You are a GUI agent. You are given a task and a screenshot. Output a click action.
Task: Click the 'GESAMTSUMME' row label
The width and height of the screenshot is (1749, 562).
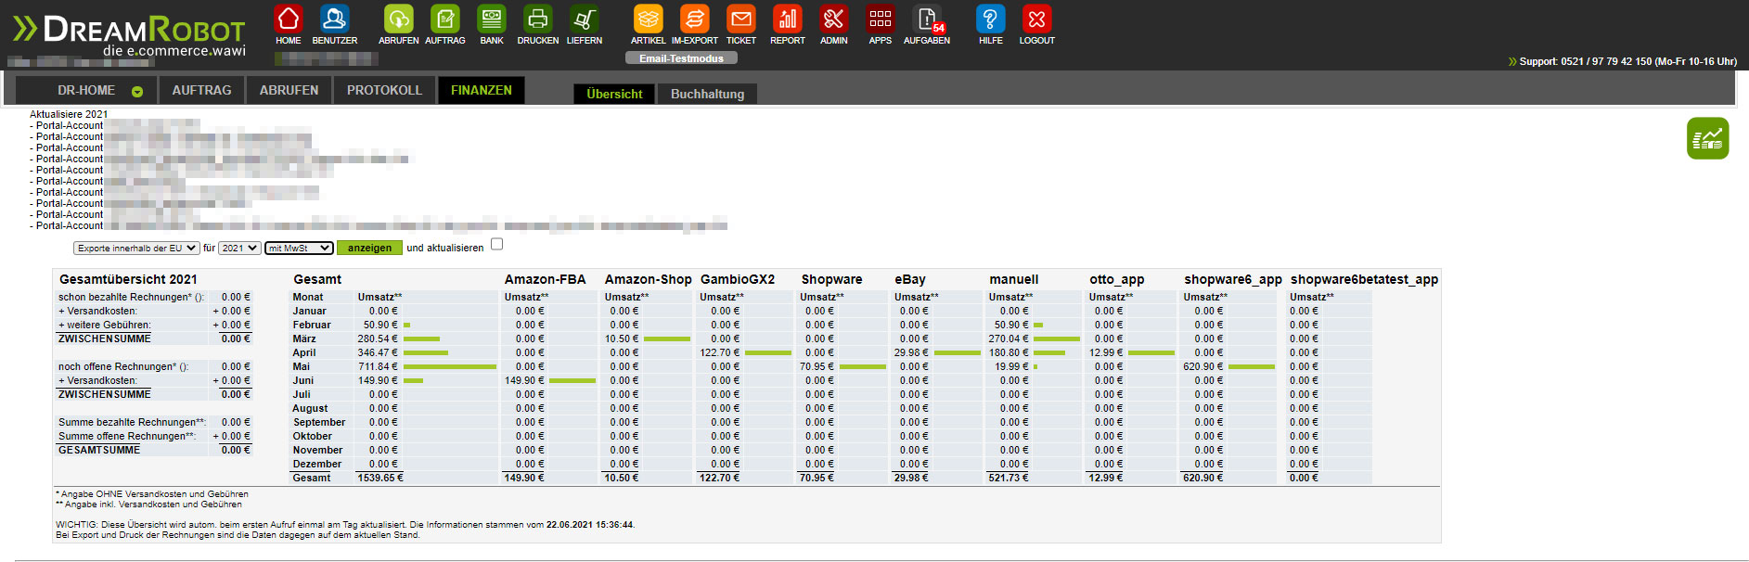tap(99, 450)
